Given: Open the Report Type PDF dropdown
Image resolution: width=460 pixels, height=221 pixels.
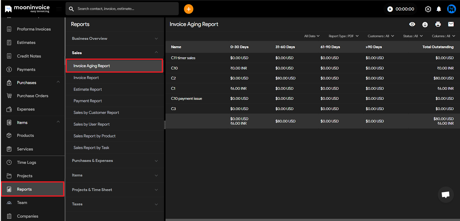Looking at the screenshot, I should coord(344,36).
